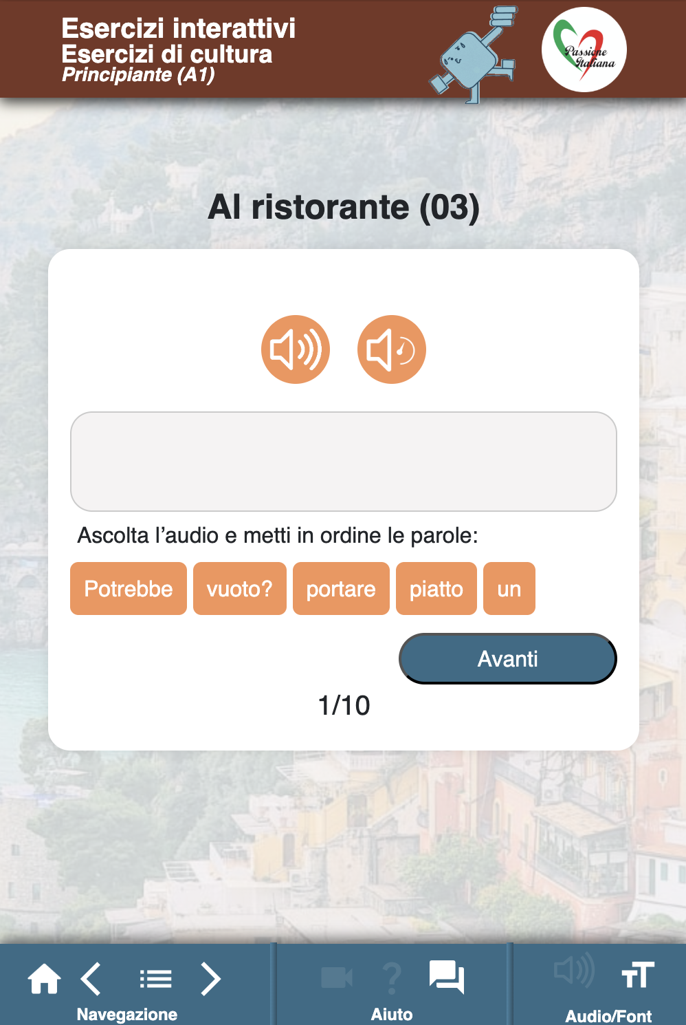Screen dimensions: 686x1025
Task: Click the empty answer box
Action: pyautogui.click(x=344, y=462)
